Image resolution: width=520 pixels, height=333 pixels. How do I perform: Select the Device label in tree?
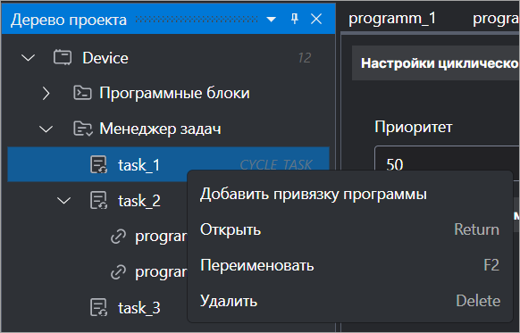click(105, 58)
